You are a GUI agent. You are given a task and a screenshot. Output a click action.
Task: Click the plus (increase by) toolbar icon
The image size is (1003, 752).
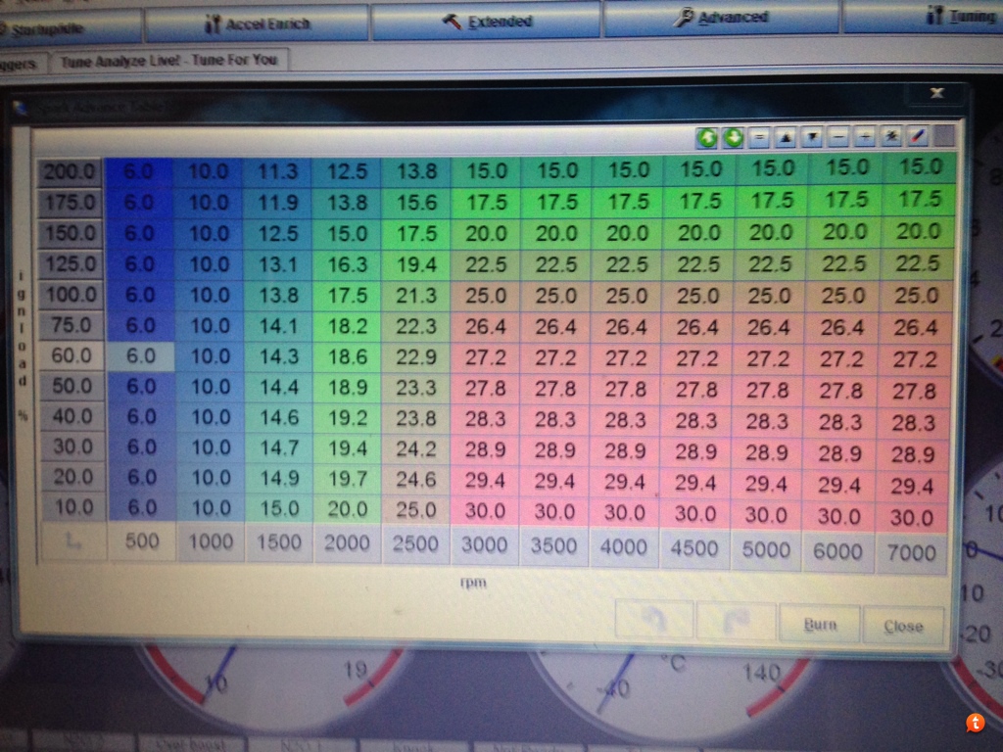865,137
